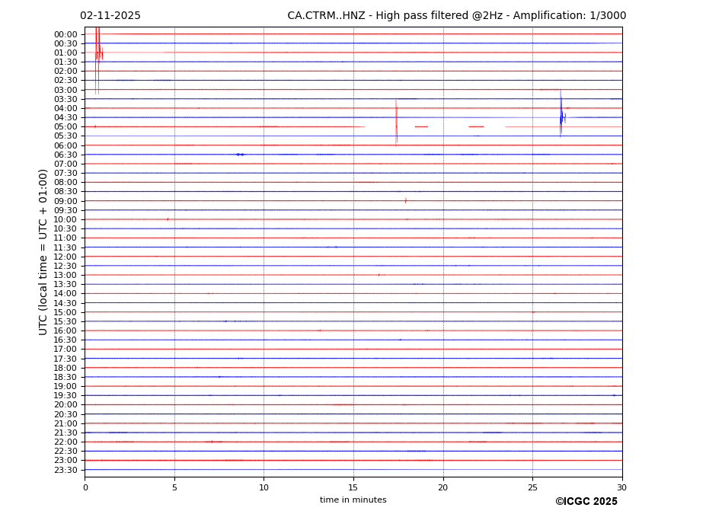Click the 09:00 time row label
706x530 pixels.
coord(65,201)
